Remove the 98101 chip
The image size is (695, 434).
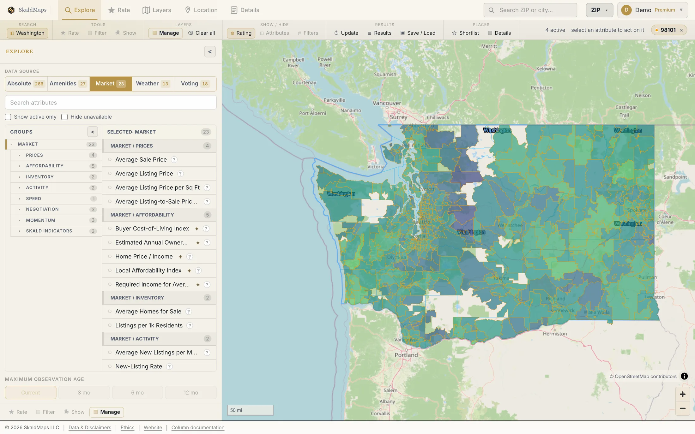681,30
